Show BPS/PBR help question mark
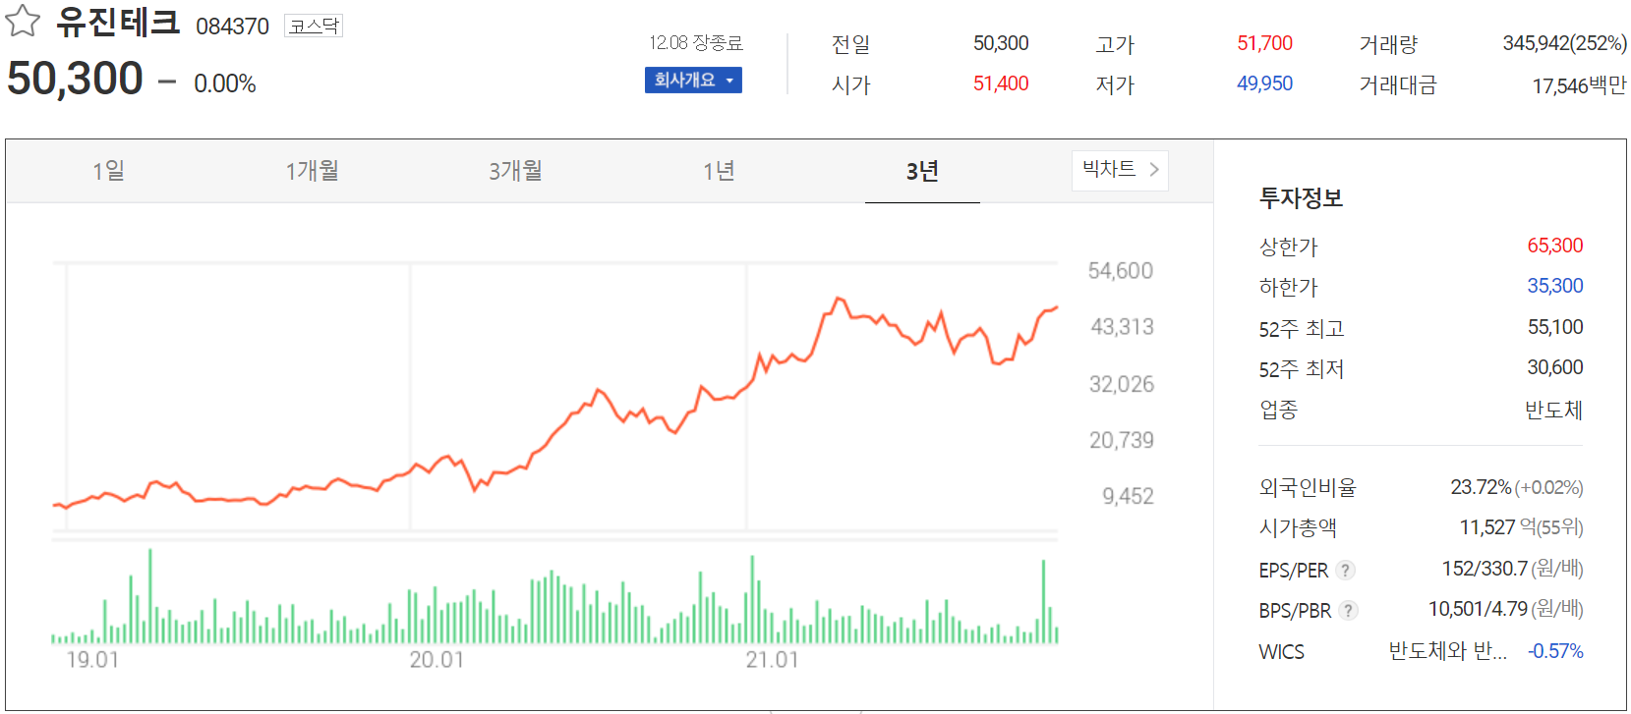The height and width of the screenshot is (714, 1631). pos(1349,610)
